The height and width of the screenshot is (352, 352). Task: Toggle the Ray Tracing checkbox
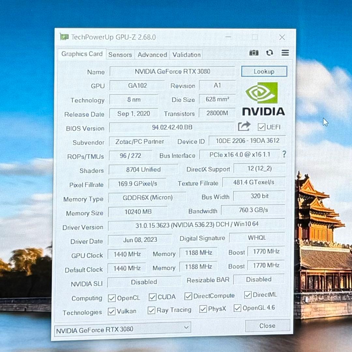151,310
